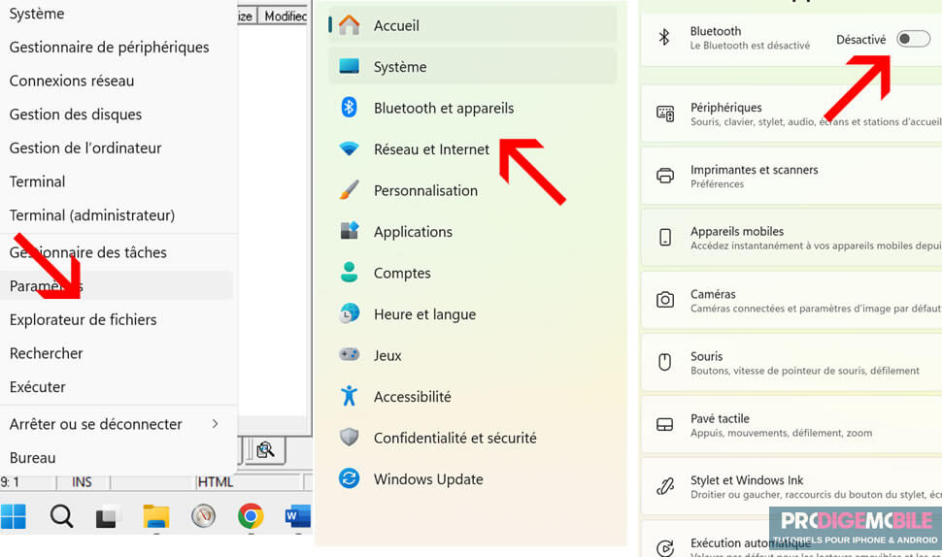Viewport: 942px width, 557px height.
Task: Click the printer icon
Action: [665, 176]
